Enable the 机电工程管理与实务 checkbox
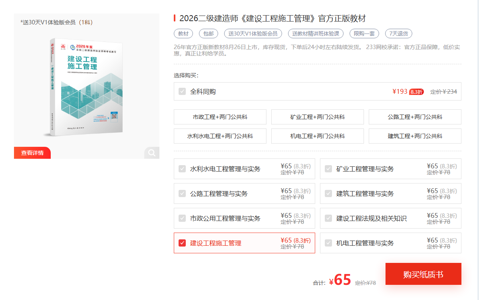The width and height of the screenshot is (479, 300). coord(328,243)
